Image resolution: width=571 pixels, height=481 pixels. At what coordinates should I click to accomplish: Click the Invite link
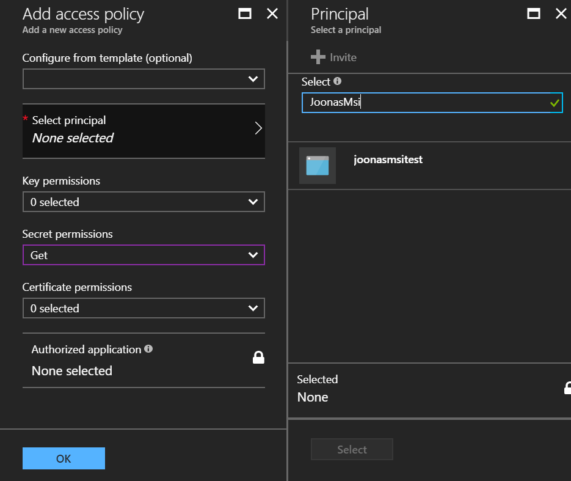pos(343,57)
